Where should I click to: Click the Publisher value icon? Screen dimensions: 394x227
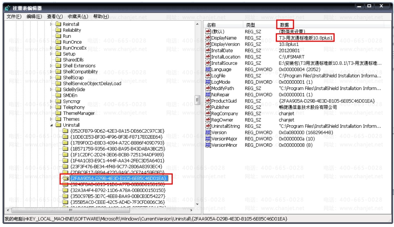click(208, 107)
